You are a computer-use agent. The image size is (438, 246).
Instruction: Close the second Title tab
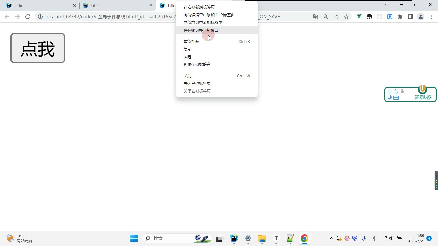(x=151, y=5)
